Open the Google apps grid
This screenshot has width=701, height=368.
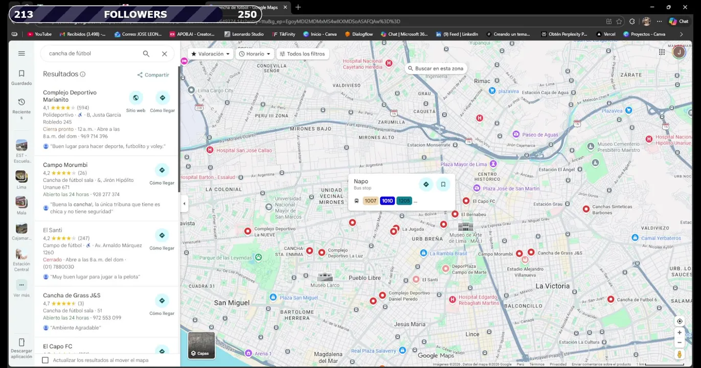coord(662,52)
